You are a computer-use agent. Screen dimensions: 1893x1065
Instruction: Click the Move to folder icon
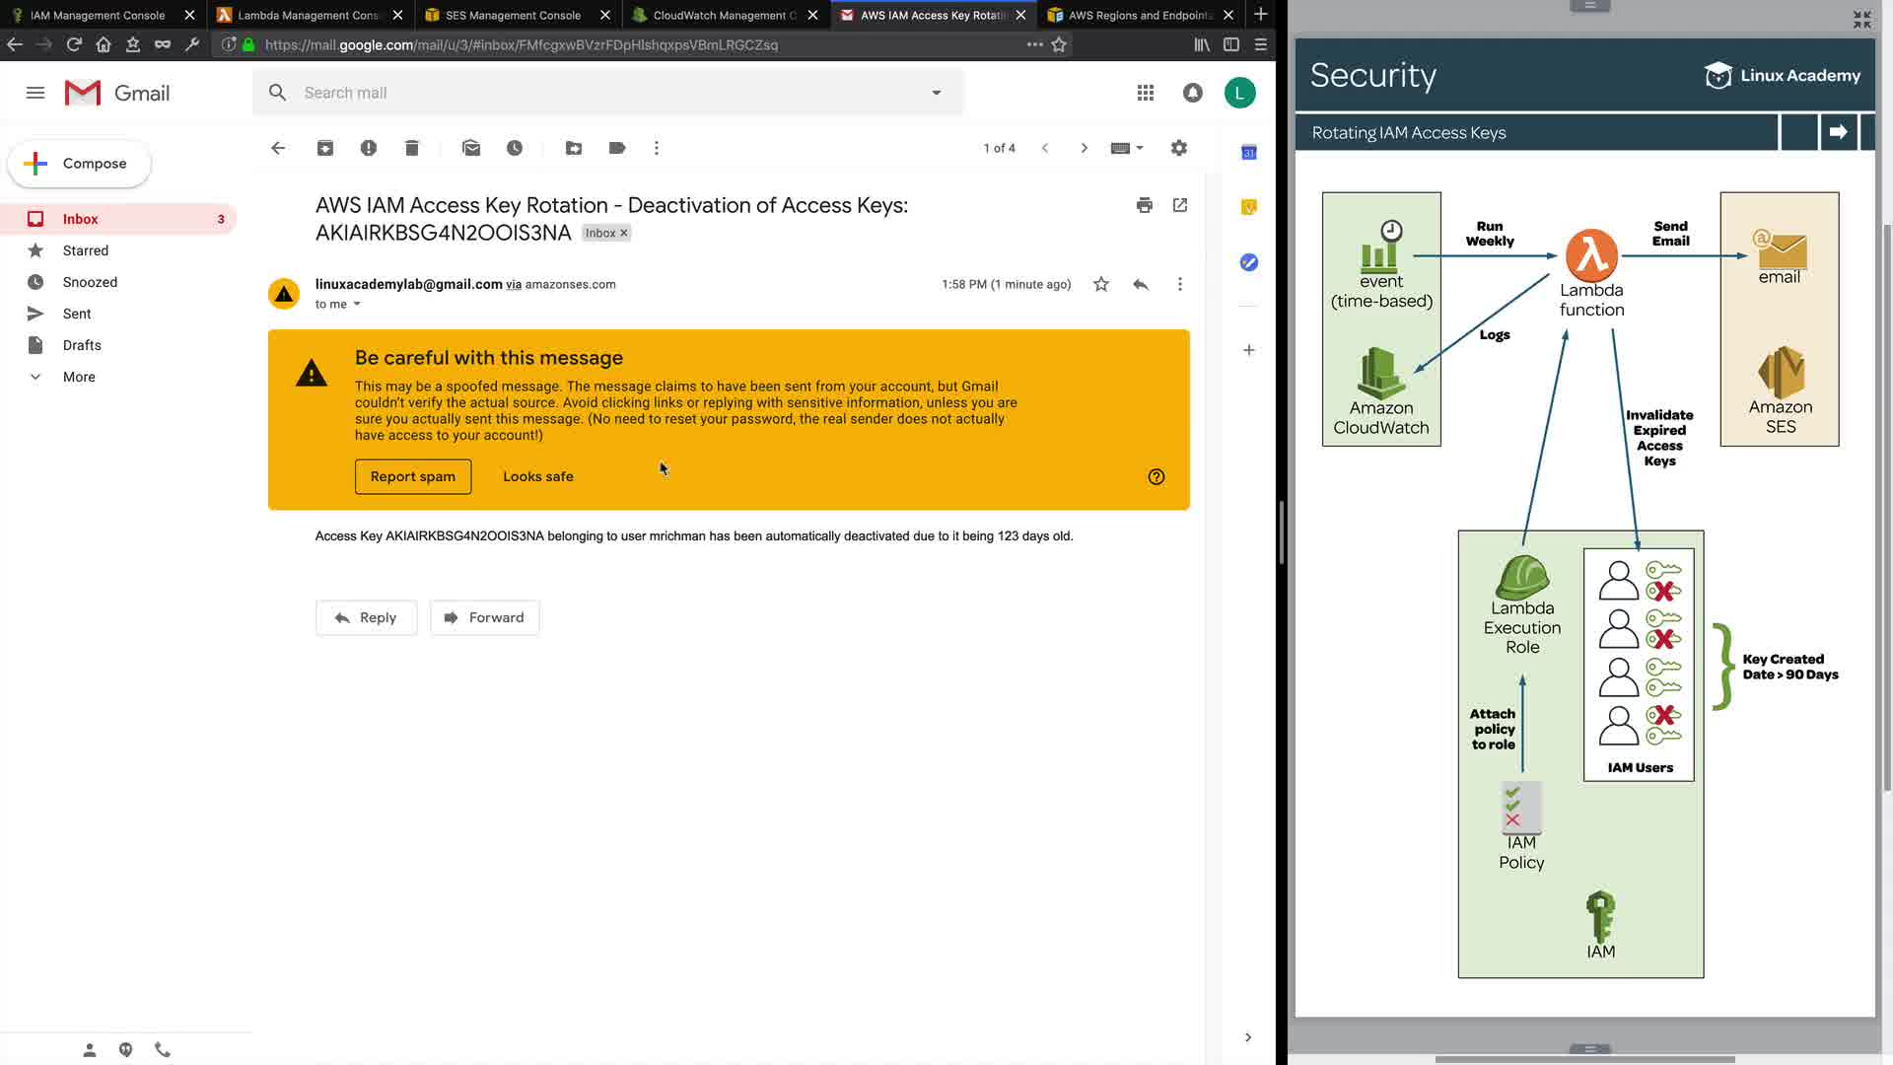click(574, 148)
